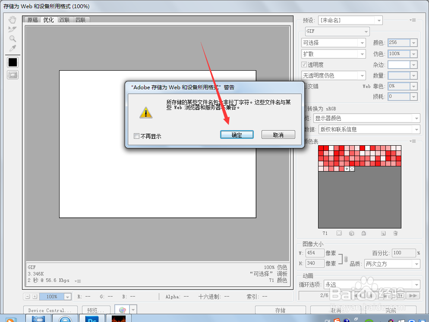The image size is (429, 322).
Task: Click the Device Central button
Action: pos(50,310)
